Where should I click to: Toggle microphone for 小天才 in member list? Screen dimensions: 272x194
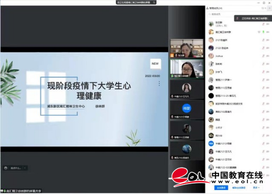(x=263, y=128)
